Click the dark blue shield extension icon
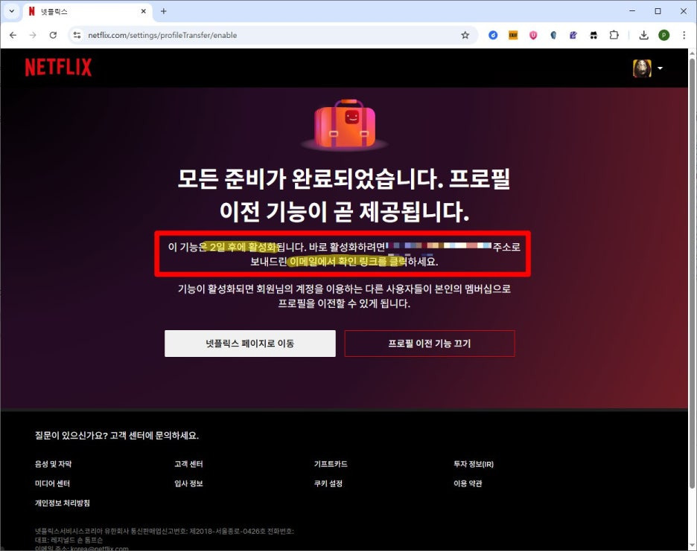697x551 pixels. point(553,35)
